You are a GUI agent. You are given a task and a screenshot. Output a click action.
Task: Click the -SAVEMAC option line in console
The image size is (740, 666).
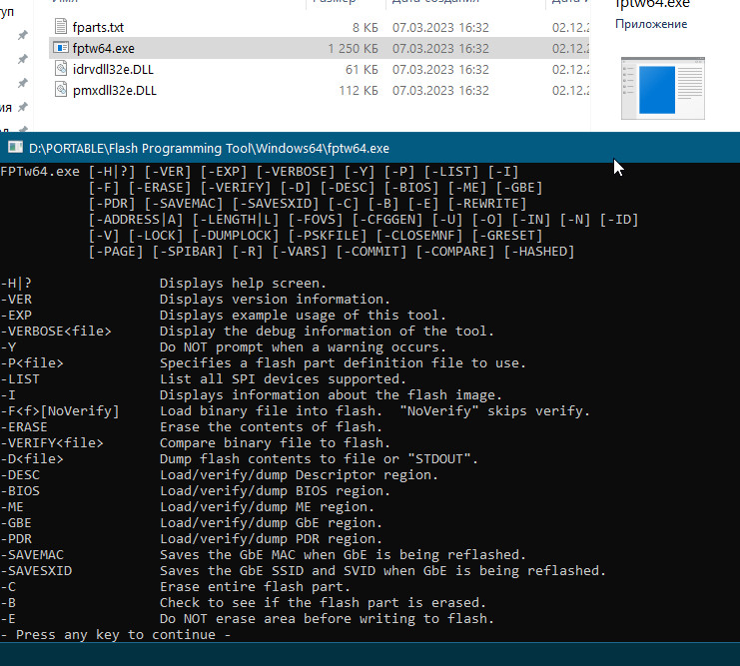tap(263, 554)
